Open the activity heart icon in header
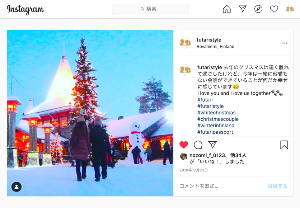This screenshot has width=300, height=208. 274,9
